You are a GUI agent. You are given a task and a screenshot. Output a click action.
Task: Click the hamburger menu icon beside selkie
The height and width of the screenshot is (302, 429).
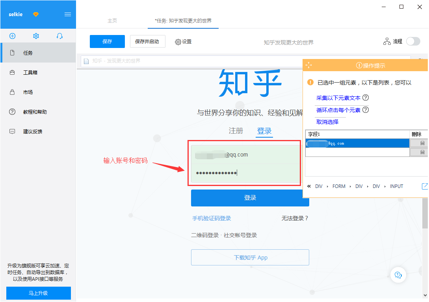pyautogui.click(x=68, y=15)
